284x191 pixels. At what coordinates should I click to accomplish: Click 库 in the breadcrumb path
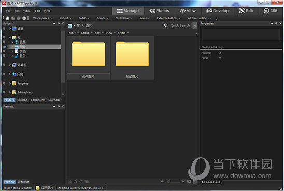(x=78, y=25)
